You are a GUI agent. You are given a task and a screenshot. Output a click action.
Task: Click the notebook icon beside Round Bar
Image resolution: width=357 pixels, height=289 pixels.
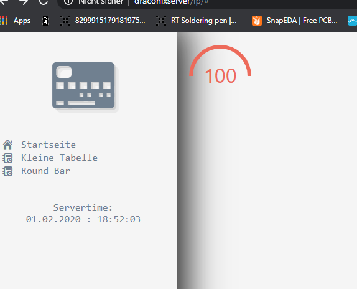(x=7, y=171)
